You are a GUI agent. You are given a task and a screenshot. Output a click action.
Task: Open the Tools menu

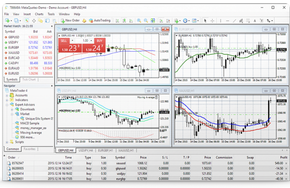point(51,14)
